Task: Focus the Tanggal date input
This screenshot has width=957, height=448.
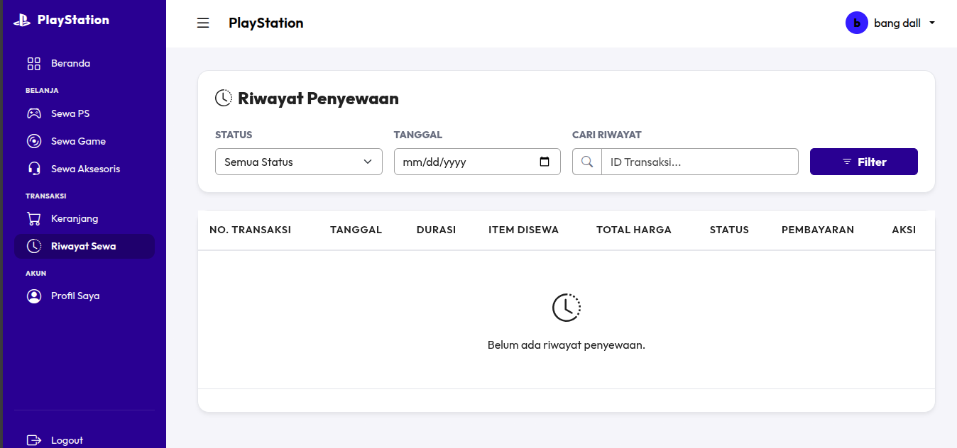Action: tap(477, 162)
